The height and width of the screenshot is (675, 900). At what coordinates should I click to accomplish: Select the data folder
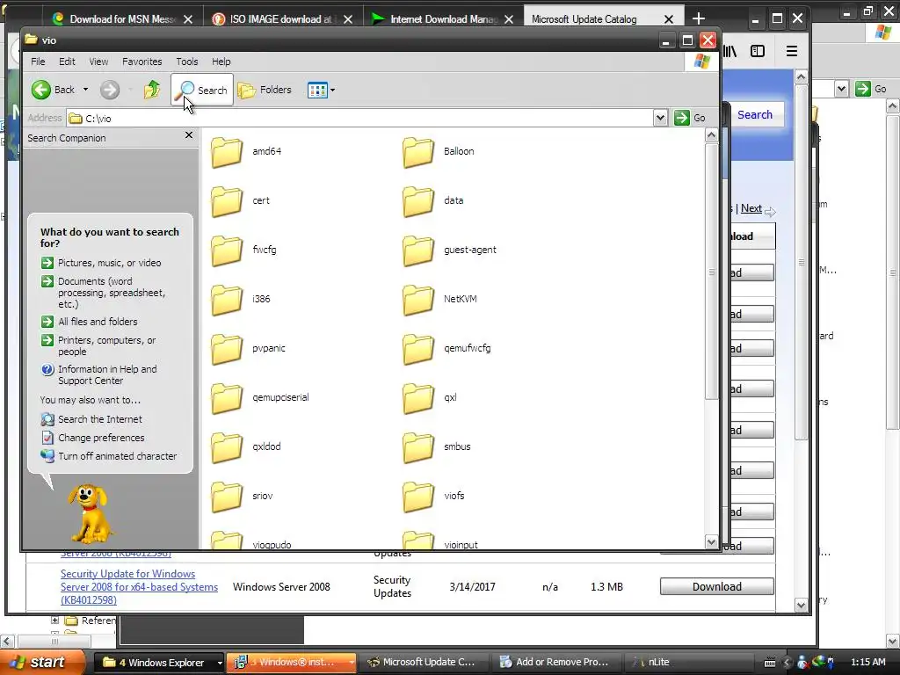(434, 201)
